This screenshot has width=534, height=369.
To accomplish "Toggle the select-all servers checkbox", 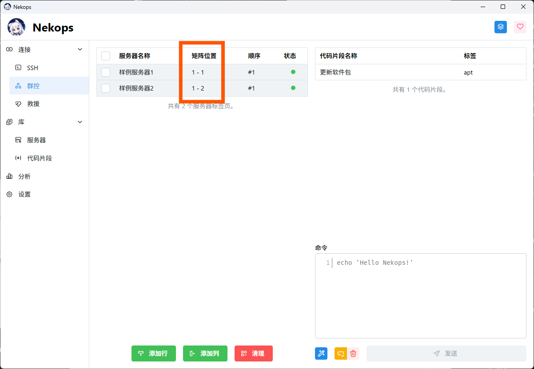I will pyautogui.click(x=106, y=56).
